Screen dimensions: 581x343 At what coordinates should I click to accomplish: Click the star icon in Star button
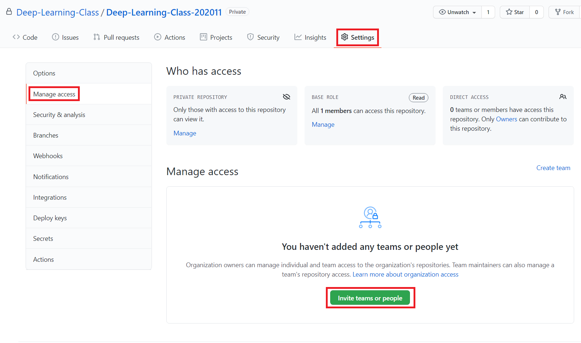pyautogui.click(x=509, y=12)
